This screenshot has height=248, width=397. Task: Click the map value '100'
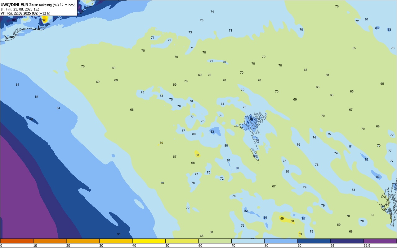pos(14,20)
